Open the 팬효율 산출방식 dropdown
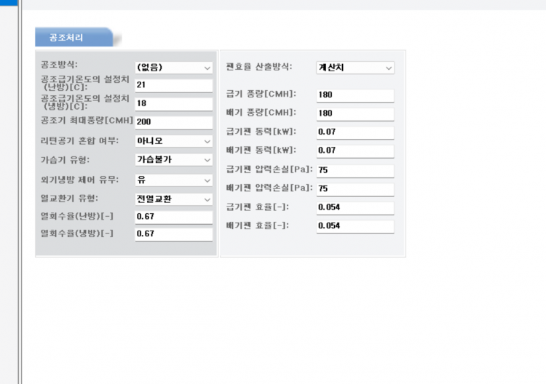 pyautogui.click(x=355, y=68)
